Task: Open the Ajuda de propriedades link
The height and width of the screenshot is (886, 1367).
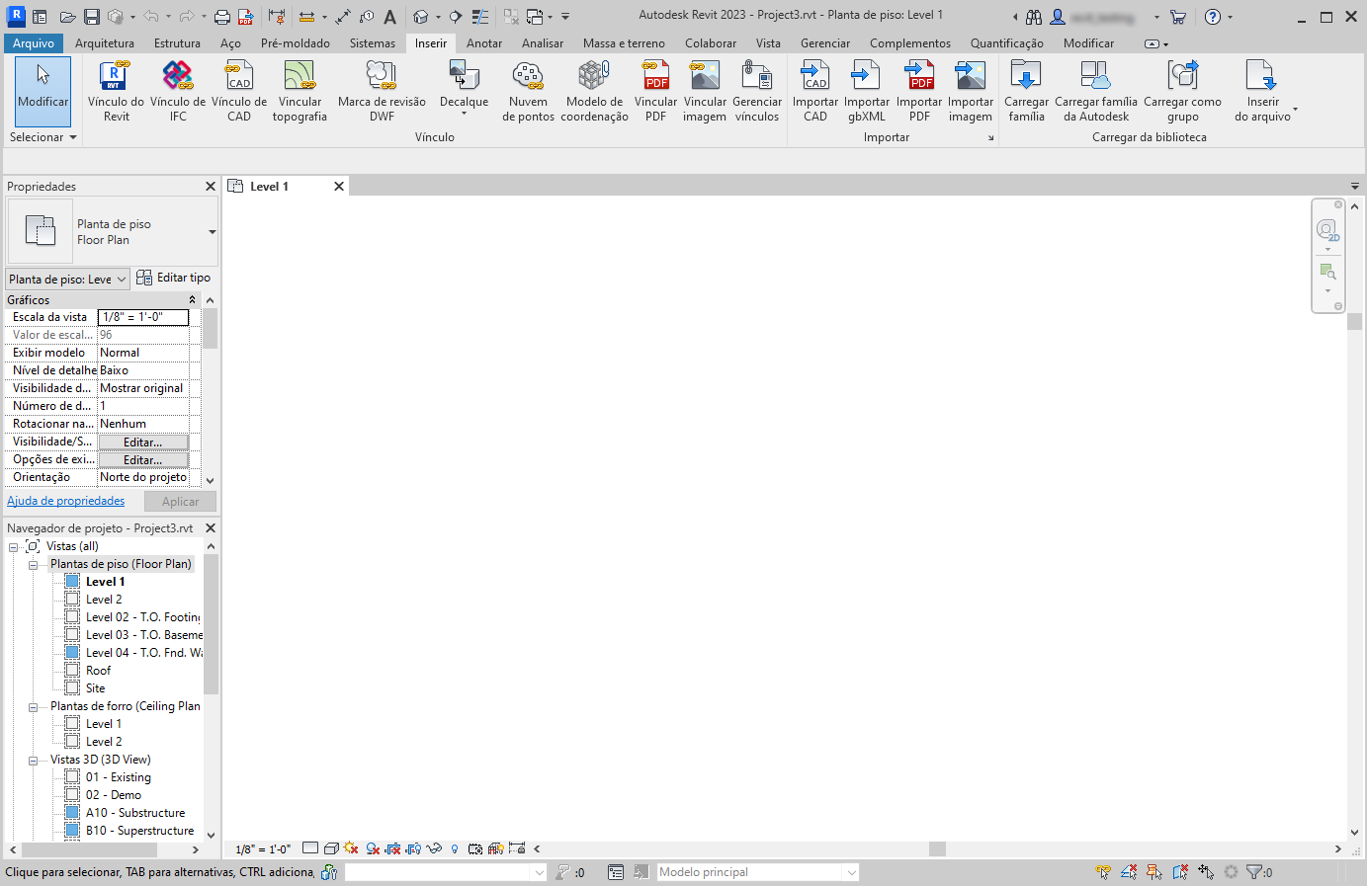Action: (x=66, y=502)
